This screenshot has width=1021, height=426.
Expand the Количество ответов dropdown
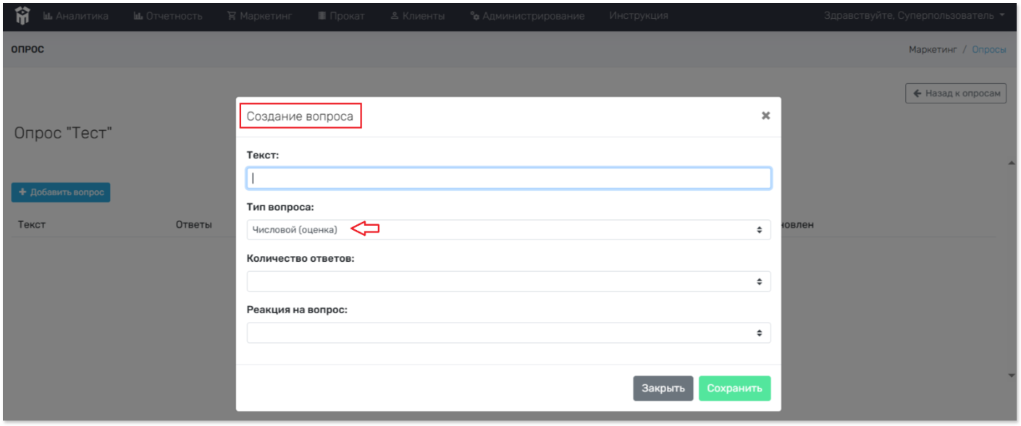pos(508,281)
